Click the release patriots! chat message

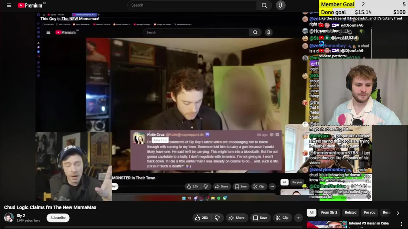332,56
